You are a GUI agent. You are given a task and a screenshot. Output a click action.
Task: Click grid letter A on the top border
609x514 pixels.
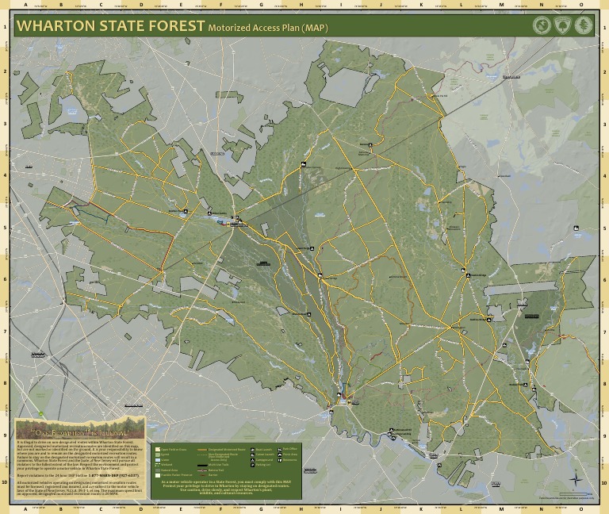26,5
